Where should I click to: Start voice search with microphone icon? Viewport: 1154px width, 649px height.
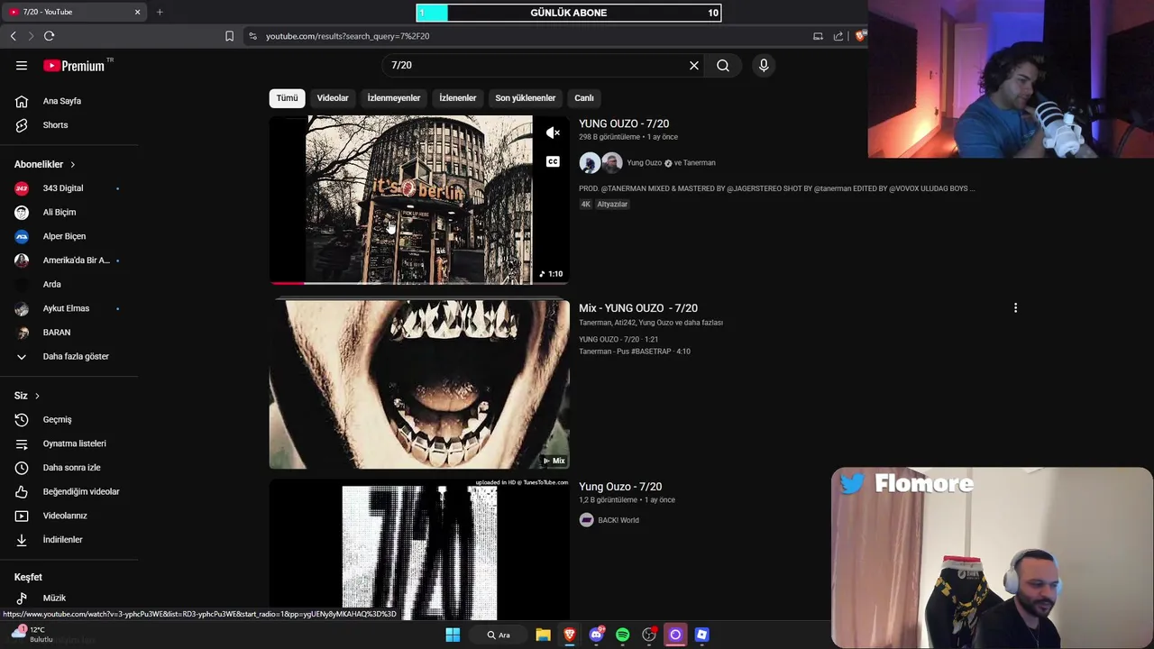point(764,66)
